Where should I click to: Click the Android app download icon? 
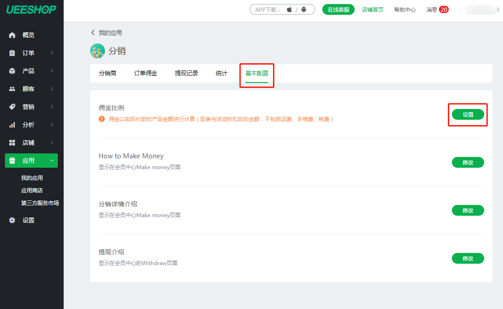304,9
